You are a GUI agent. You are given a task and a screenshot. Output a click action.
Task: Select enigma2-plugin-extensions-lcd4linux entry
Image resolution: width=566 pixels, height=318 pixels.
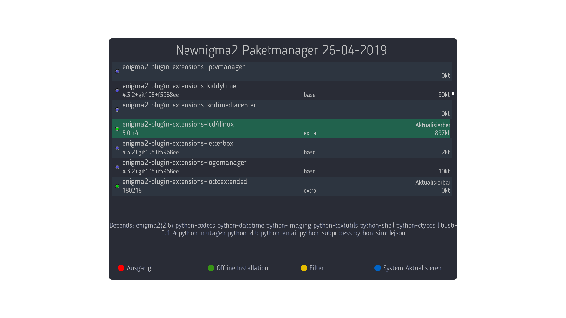pos(281,129)
